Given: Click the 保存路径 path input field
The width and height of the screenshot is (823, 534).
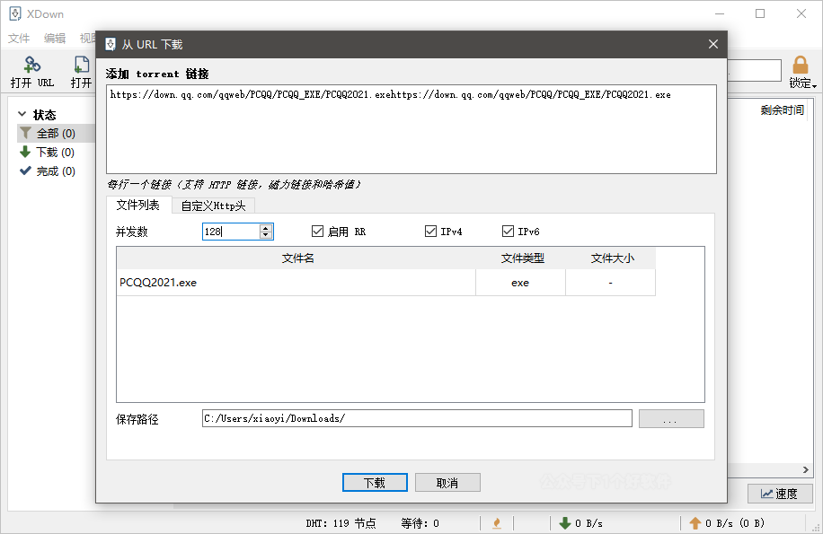Looking at the screenshot, I should (x=418, y=418).
